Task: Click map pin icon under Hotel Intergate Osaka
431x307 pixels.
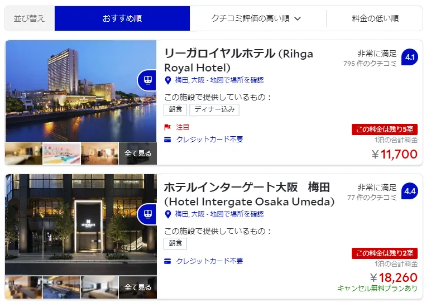Action: click(x=168, y=214)
